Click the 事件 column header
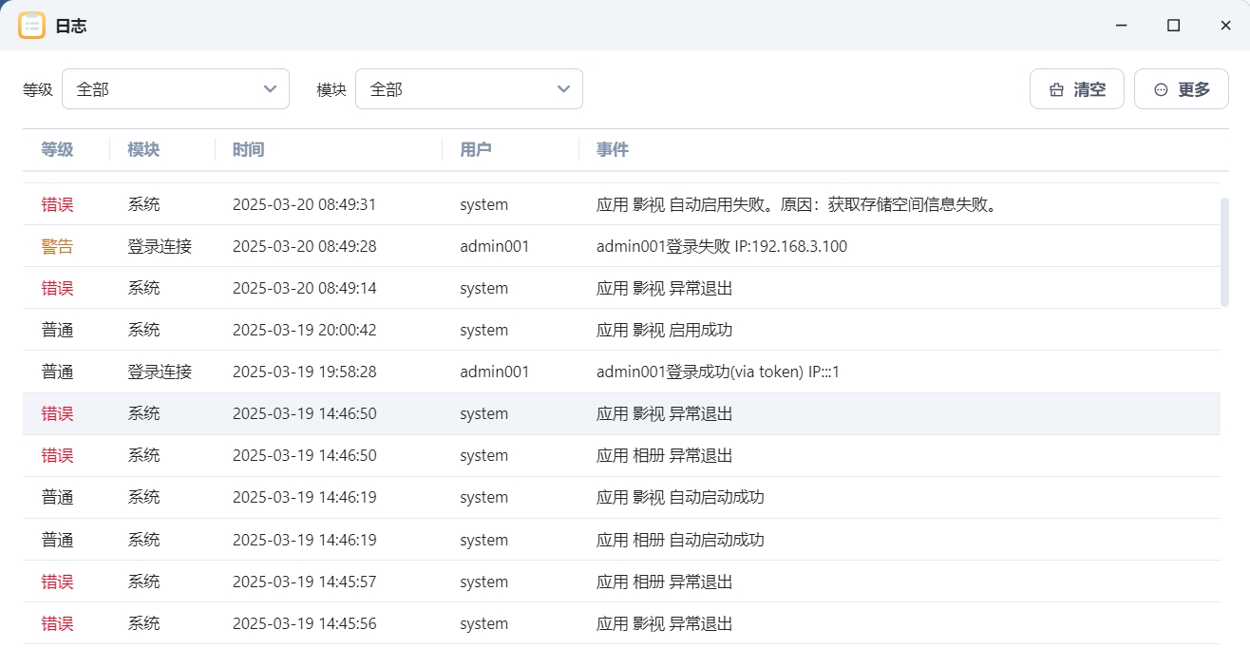The height and width of the screenshot is (668, 1250). [613, 149]
